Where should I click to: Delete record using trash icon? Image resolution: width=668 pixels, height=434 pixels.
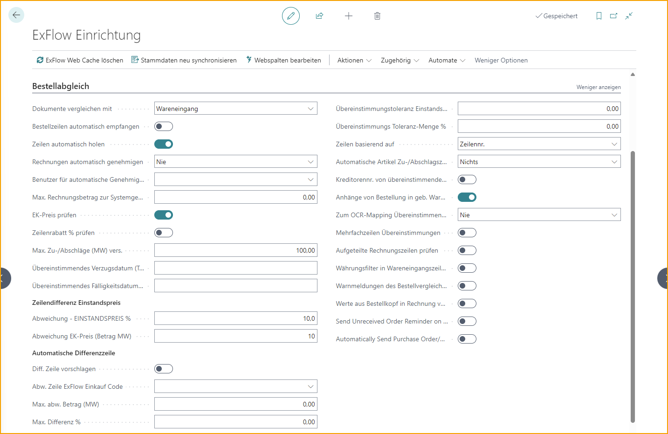(x=378, y=16)
